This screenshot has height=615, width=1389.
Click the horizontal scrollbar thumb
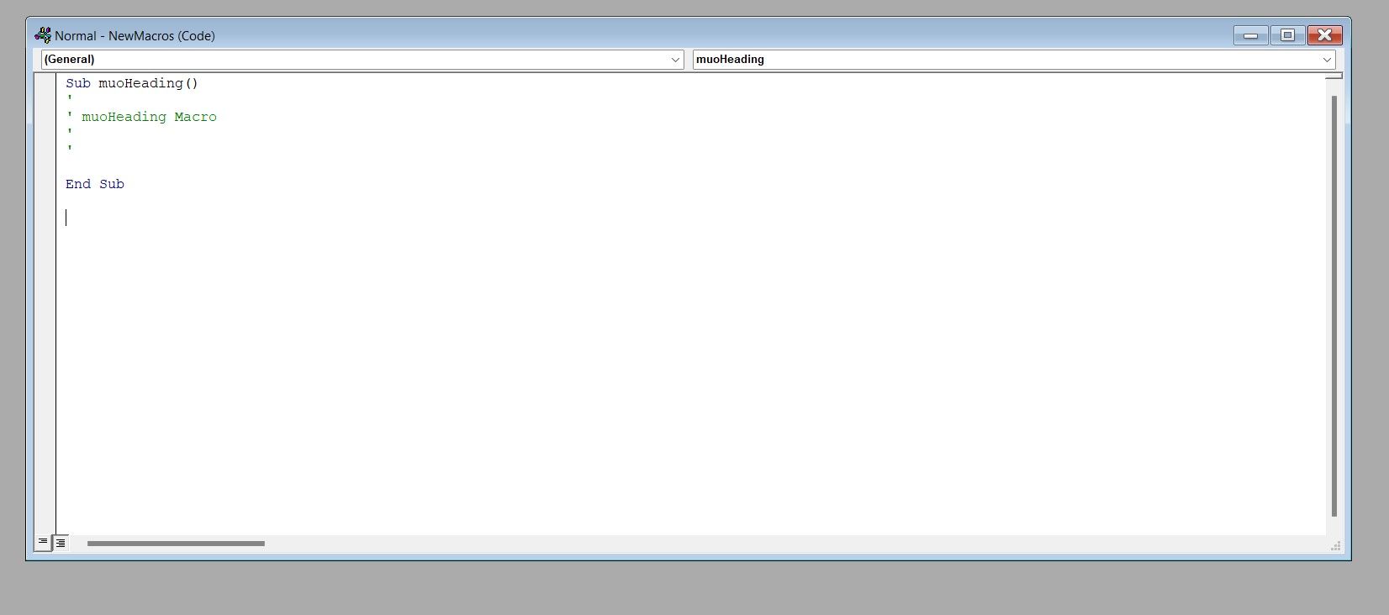[x=176, y=544]
